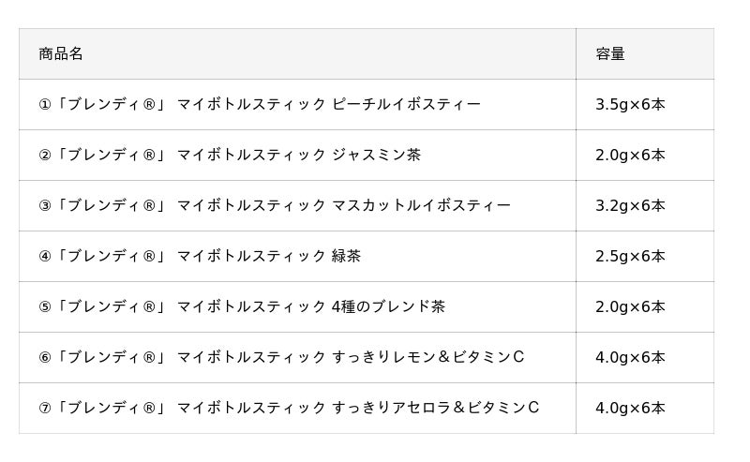Click the circled number ⑤ marker
The width and height of the screenshot is (750, 462).
(x=45, y=306)
